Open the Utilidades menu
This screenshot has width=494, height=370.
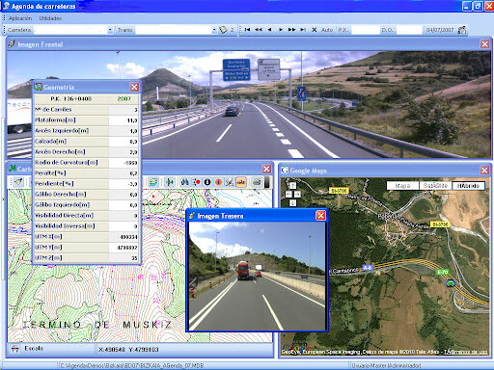point(50,18)
